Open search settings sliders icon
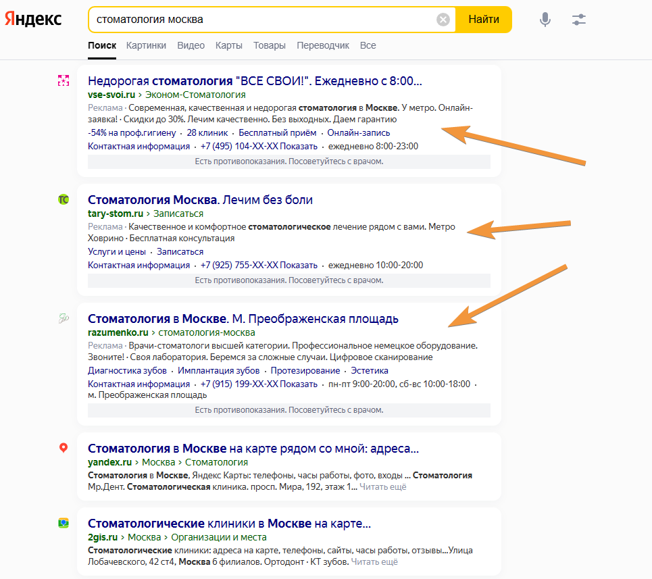This screenshot has width=652, height=579. tap(578, 20)
